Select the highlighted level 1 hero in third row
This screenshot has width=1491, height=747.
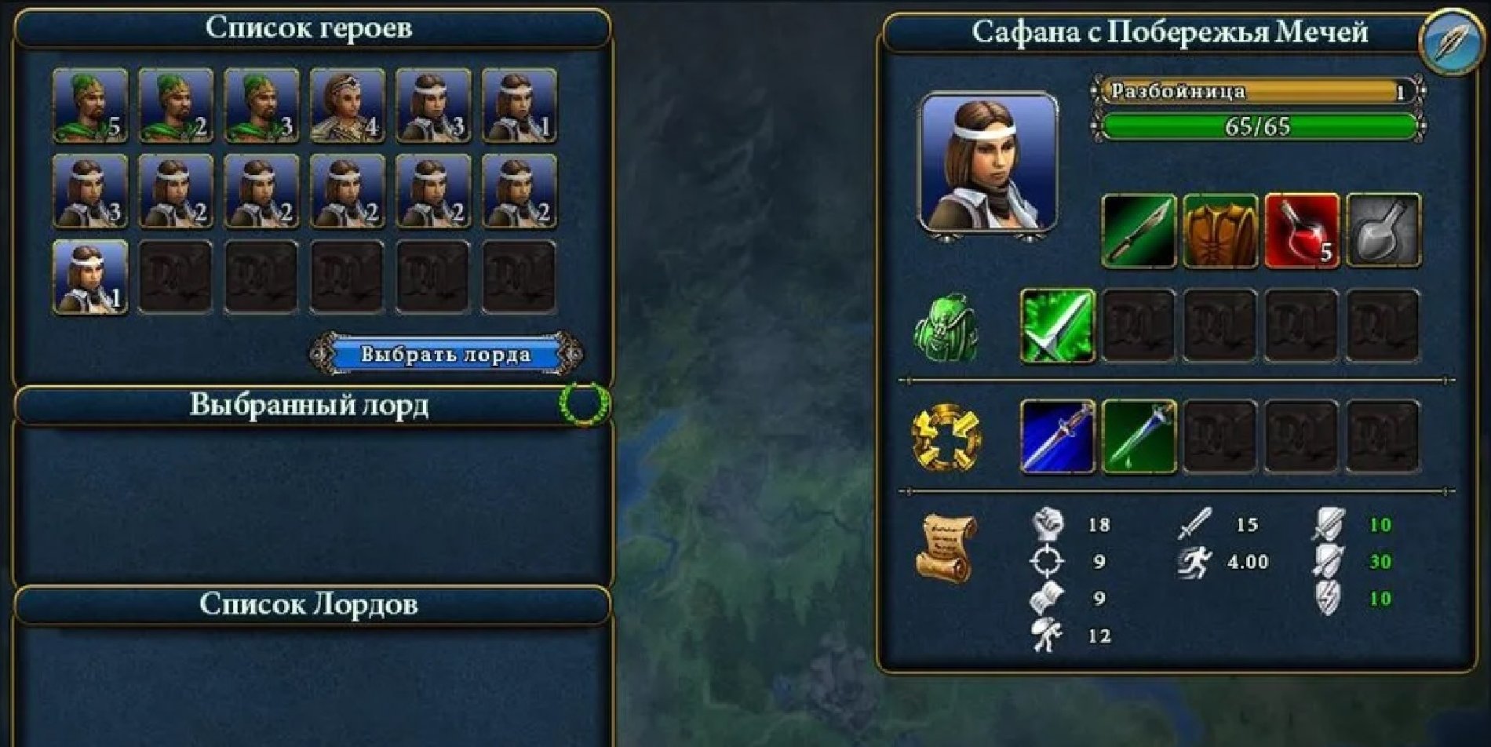click(x=90, y=277)
